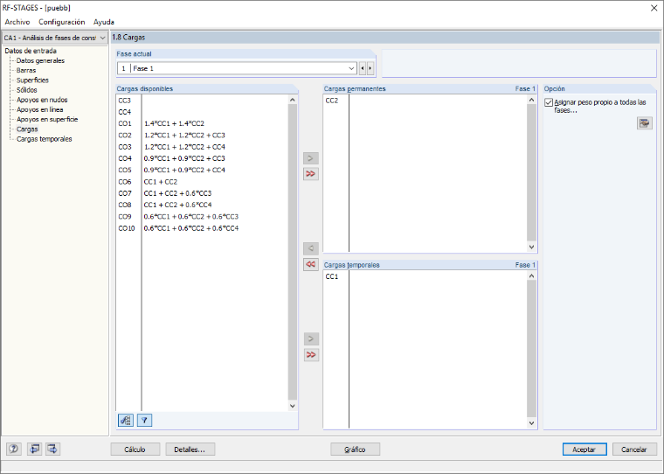Click the Gráfico button
The height and width of the screenshot is (474, 664).
coord(355,450)
